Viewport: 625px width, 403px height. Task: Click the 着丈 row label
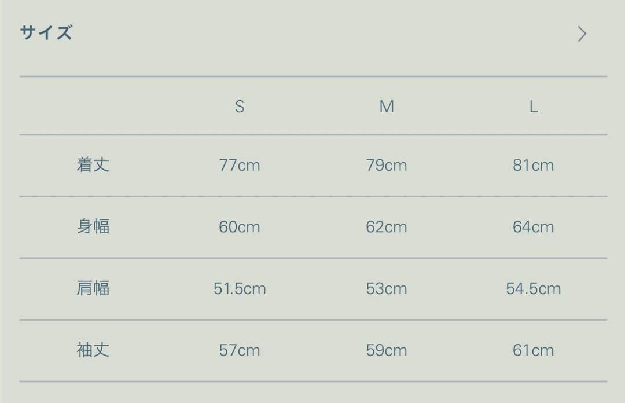(93, 165)
